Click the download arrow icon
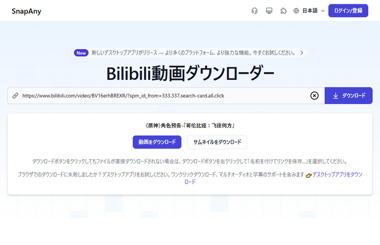Viewport: 380px width, 245px height. [335, 96]
